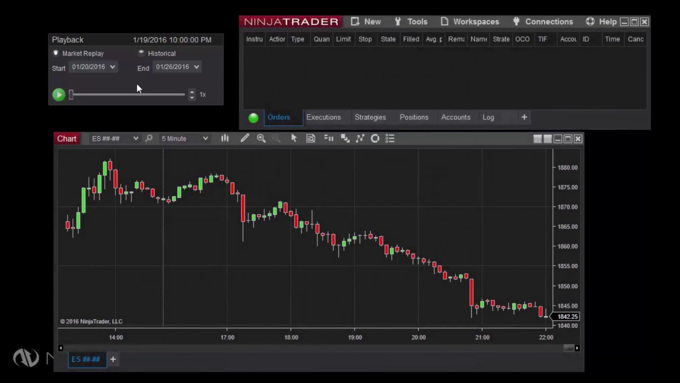Viewport: 680px width, 383px height.
Task: Open the New menu in NinjaTrader
Action: coord(365,22)
